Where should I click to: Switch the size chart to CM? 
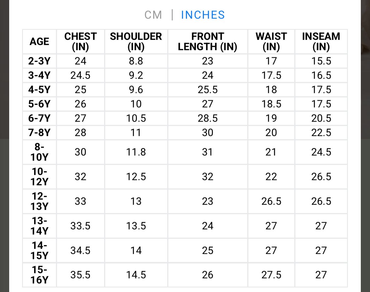click(153, 15)
